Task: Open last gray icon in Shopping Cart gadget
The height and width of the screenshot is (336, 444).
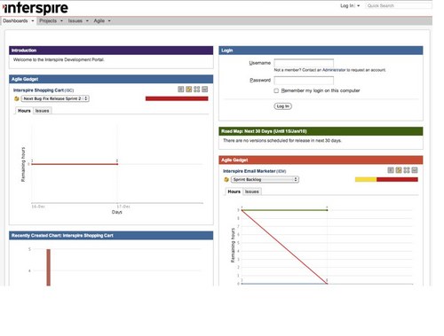Action: 205,90
